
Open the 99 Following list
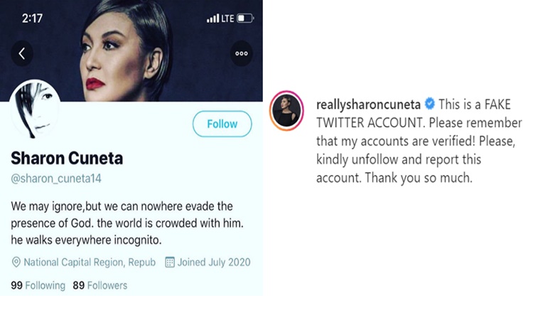[38, 285]
